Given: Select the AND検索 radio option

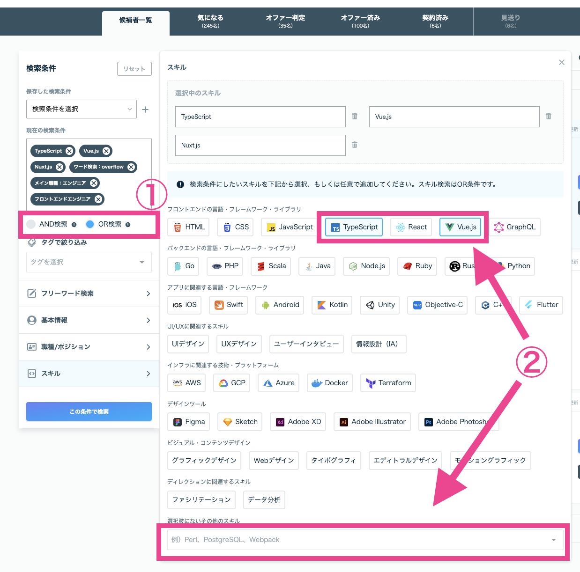Looking at the screenshot, I should pos(31,224).
